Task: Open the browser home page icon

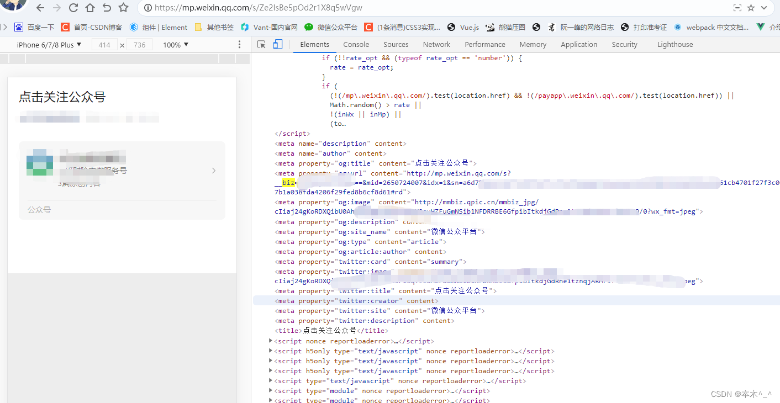Action: click(89, 8)
